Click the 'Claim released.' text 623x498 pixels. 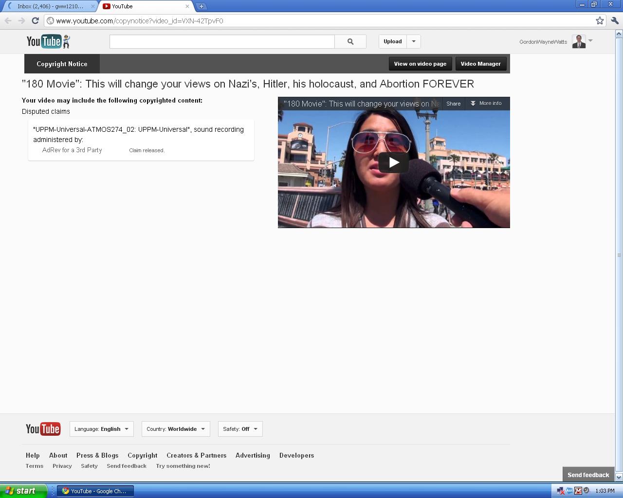(147, 150)
